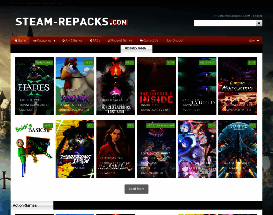
Task: Open the Home menu item
Action: point(20,40)
